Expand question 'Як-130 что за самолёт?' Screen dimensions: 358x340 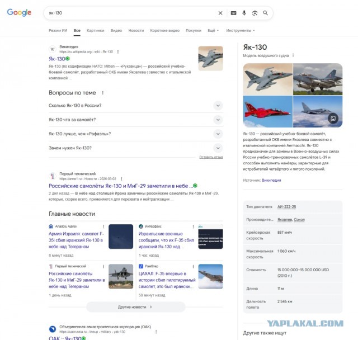(x=135, y=120)
